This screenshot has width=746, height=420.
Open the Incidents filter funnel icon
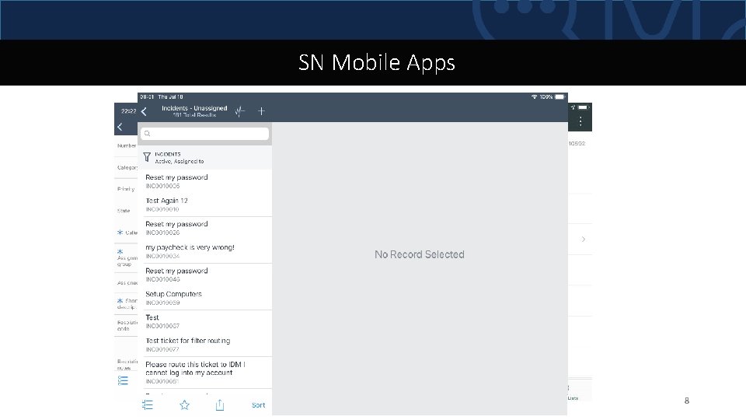pos(147,157)
